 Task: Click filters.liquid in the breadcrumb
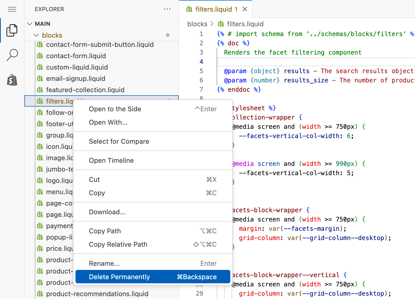click(x=245, y=24)
